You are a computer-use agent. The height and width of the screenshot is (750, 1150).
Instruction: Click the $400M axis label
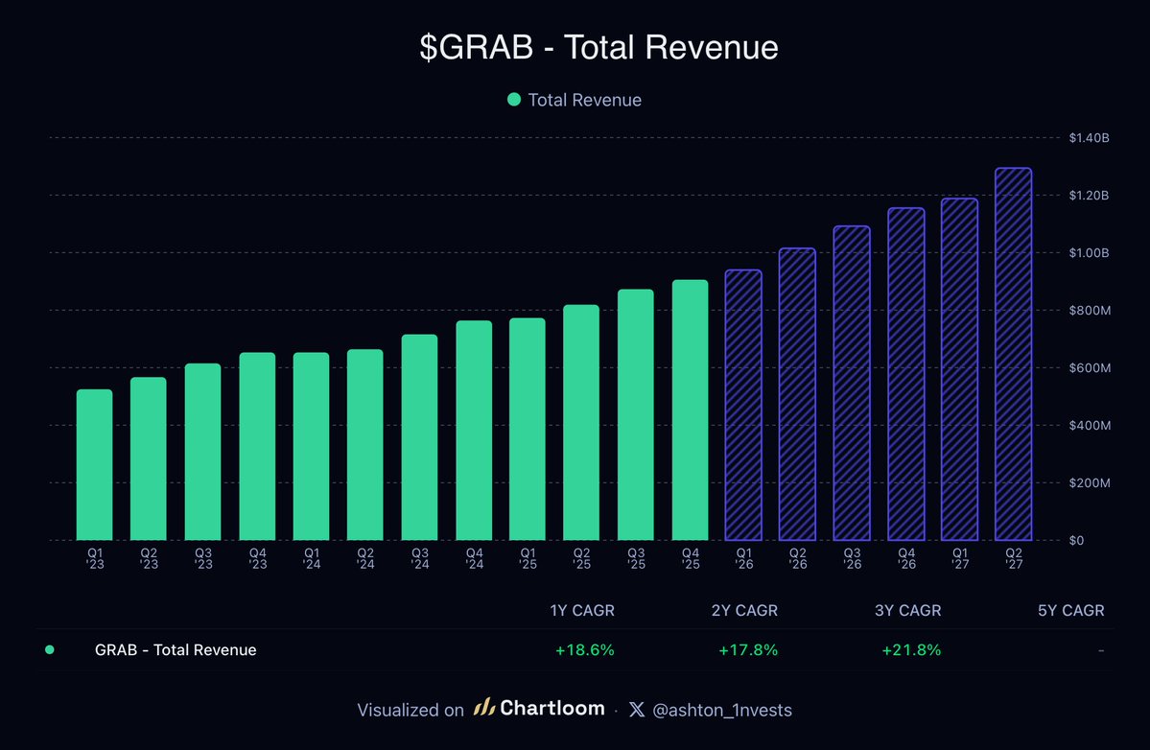1090,425
